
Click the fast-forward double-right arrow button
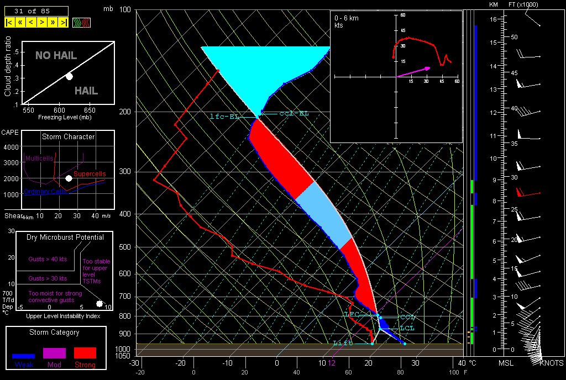coord(53,23)
